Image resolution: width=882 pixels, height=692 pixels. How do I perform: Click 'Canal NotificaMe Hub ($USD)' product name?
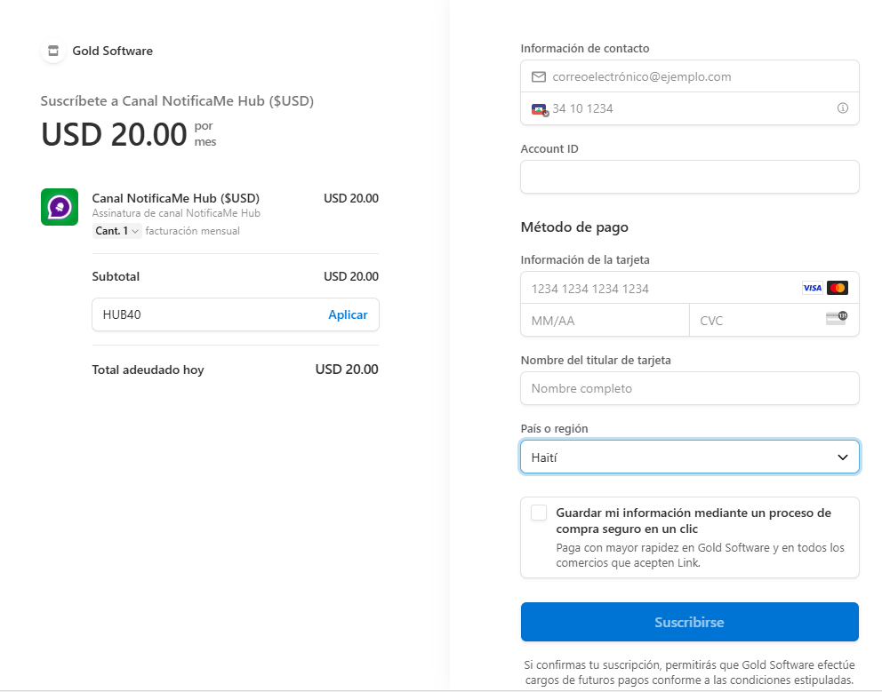click(175, 198)
